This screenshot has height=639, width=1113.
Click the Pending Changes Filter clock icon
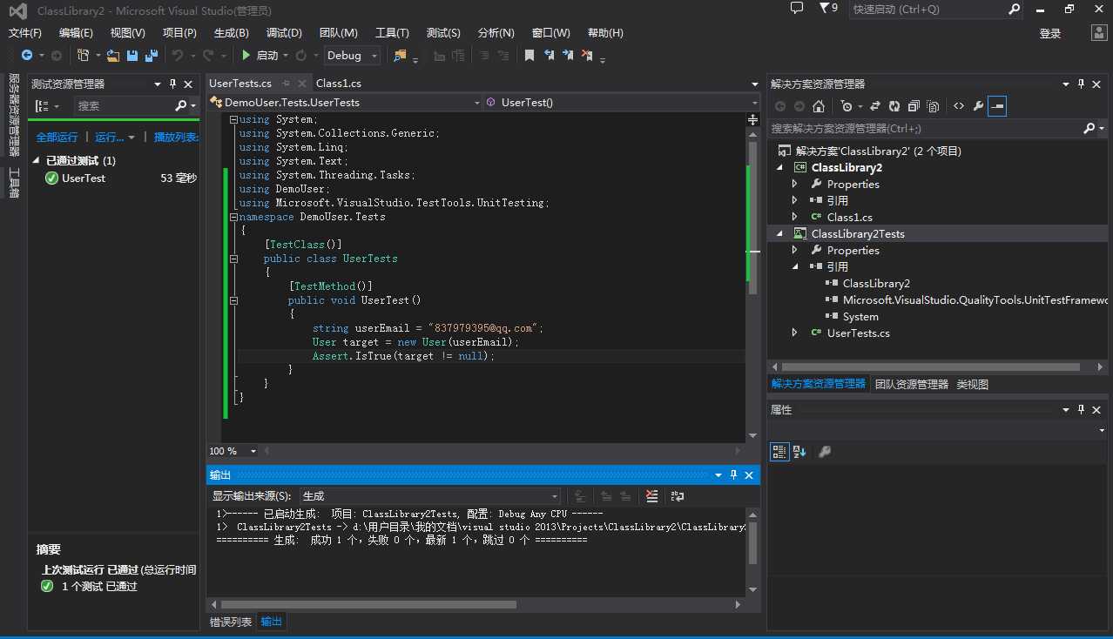847,106
